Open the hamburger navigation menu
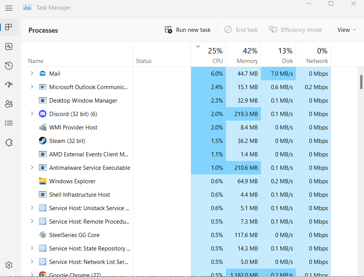The image size is (364, 277). point(9,8)
